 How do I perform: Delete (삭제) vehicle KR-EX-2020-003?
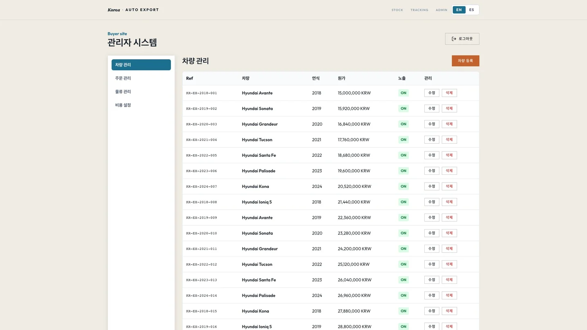click(449, 124)
